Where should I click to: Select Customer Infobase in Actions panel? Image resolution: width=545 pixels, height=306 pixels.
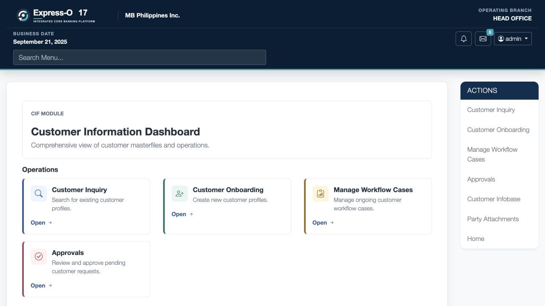pyautogui.click(x=493, y=199)
